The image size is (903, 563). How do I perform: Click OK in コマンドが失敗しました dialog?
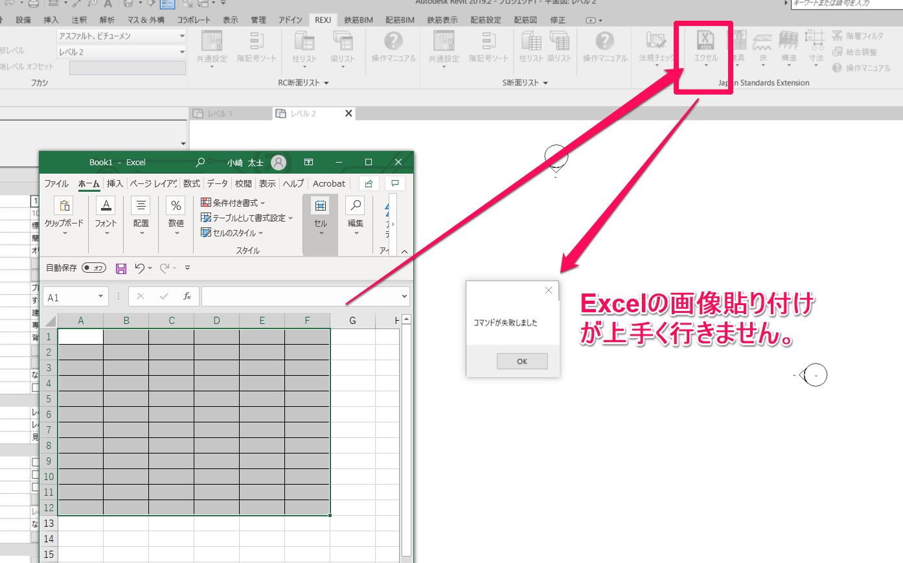(522, 362)
